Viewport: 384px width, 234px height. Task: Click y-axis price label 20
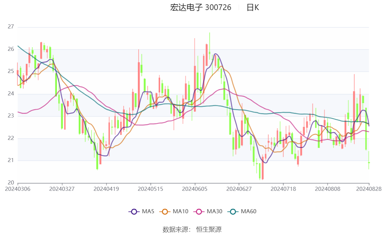[x=11, y=182]
